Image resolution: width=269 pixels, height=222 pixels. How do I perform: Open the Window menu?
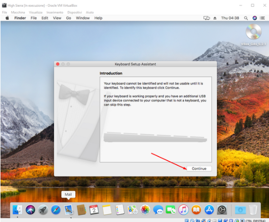click(x=83, y=18)
